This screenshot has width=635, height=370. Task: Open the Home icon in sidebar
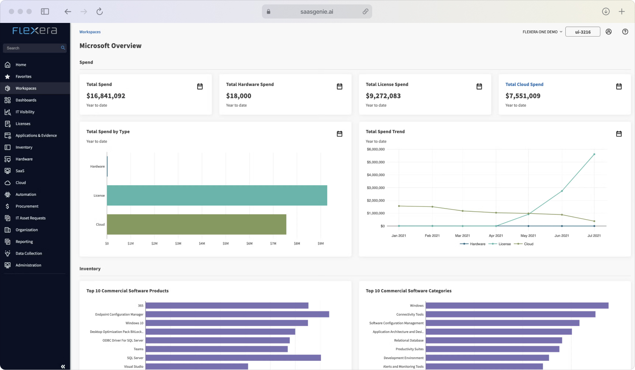tap(7, 65)
